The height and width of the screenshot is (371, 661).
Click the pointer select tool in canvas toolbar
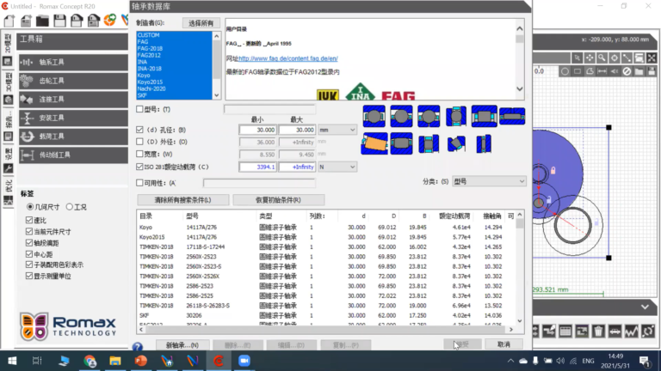(577, 58)
